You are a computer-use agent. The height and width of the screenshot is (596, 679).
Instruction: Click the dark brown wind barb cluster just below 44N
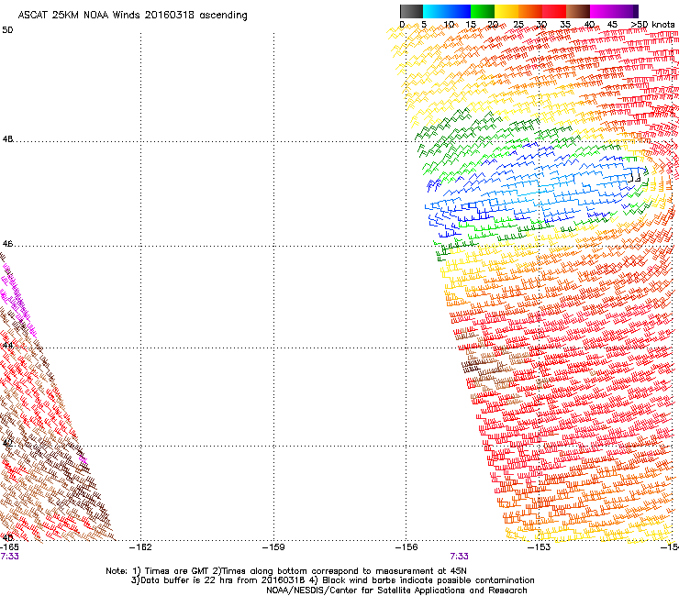click(471, 367)
